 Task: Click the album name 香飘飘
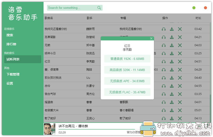pyautogui.click(x=124, y=102)
